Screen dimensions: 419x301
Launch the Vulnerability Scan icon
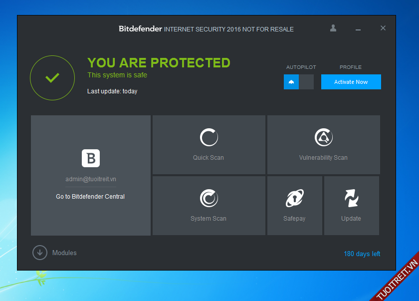point(323,137)
